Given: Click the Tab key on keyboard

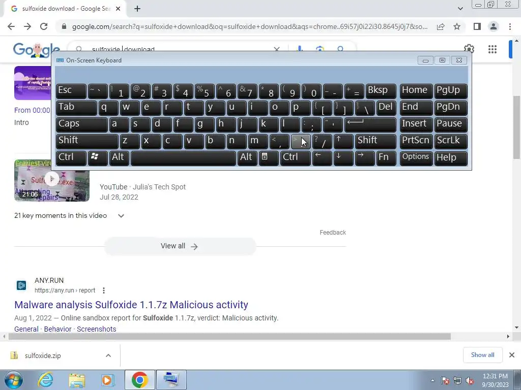Looking at the screenshot, I should 76,108.
